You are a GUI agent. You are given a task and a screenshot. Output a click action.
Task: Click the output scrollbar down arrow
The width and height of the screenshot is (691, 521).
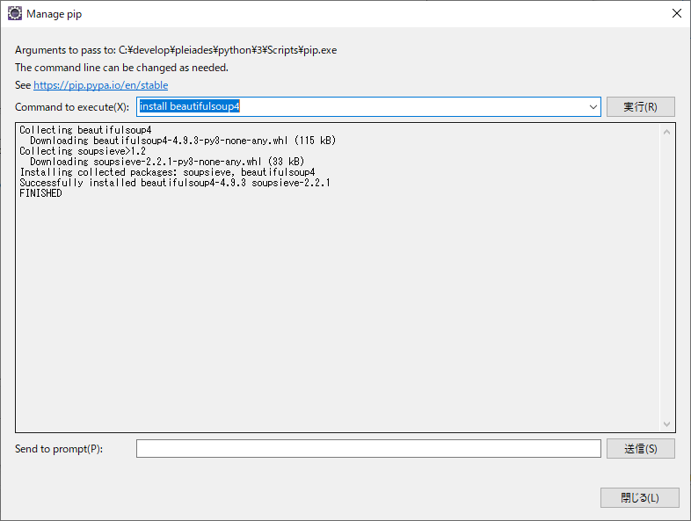tap(666, 423)
